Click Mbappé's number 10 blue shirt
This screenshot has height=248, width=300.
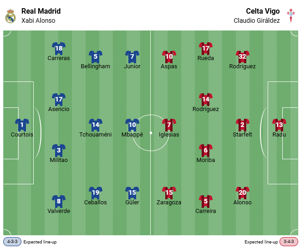132,125
